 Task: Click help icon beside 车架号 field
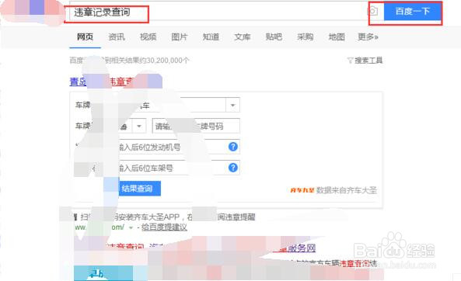(x=233, y=168)
